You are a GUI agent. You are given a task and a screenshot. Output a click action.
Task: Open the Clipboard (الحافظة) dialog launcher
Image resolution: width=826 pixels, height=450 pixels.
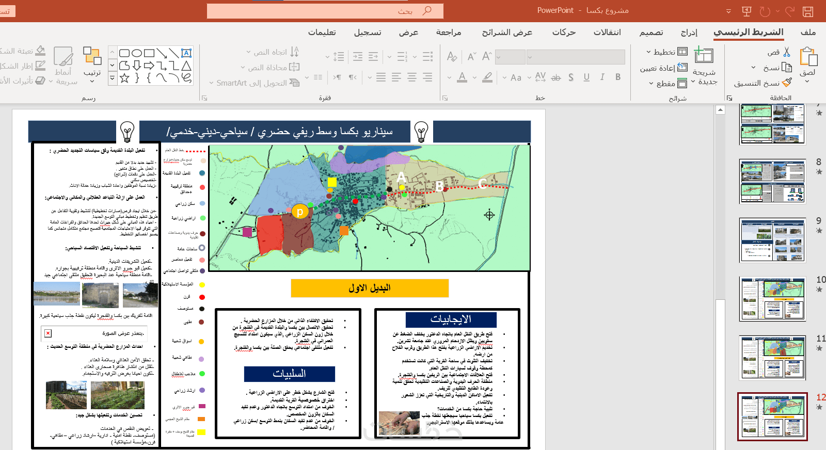pos(729,98)
